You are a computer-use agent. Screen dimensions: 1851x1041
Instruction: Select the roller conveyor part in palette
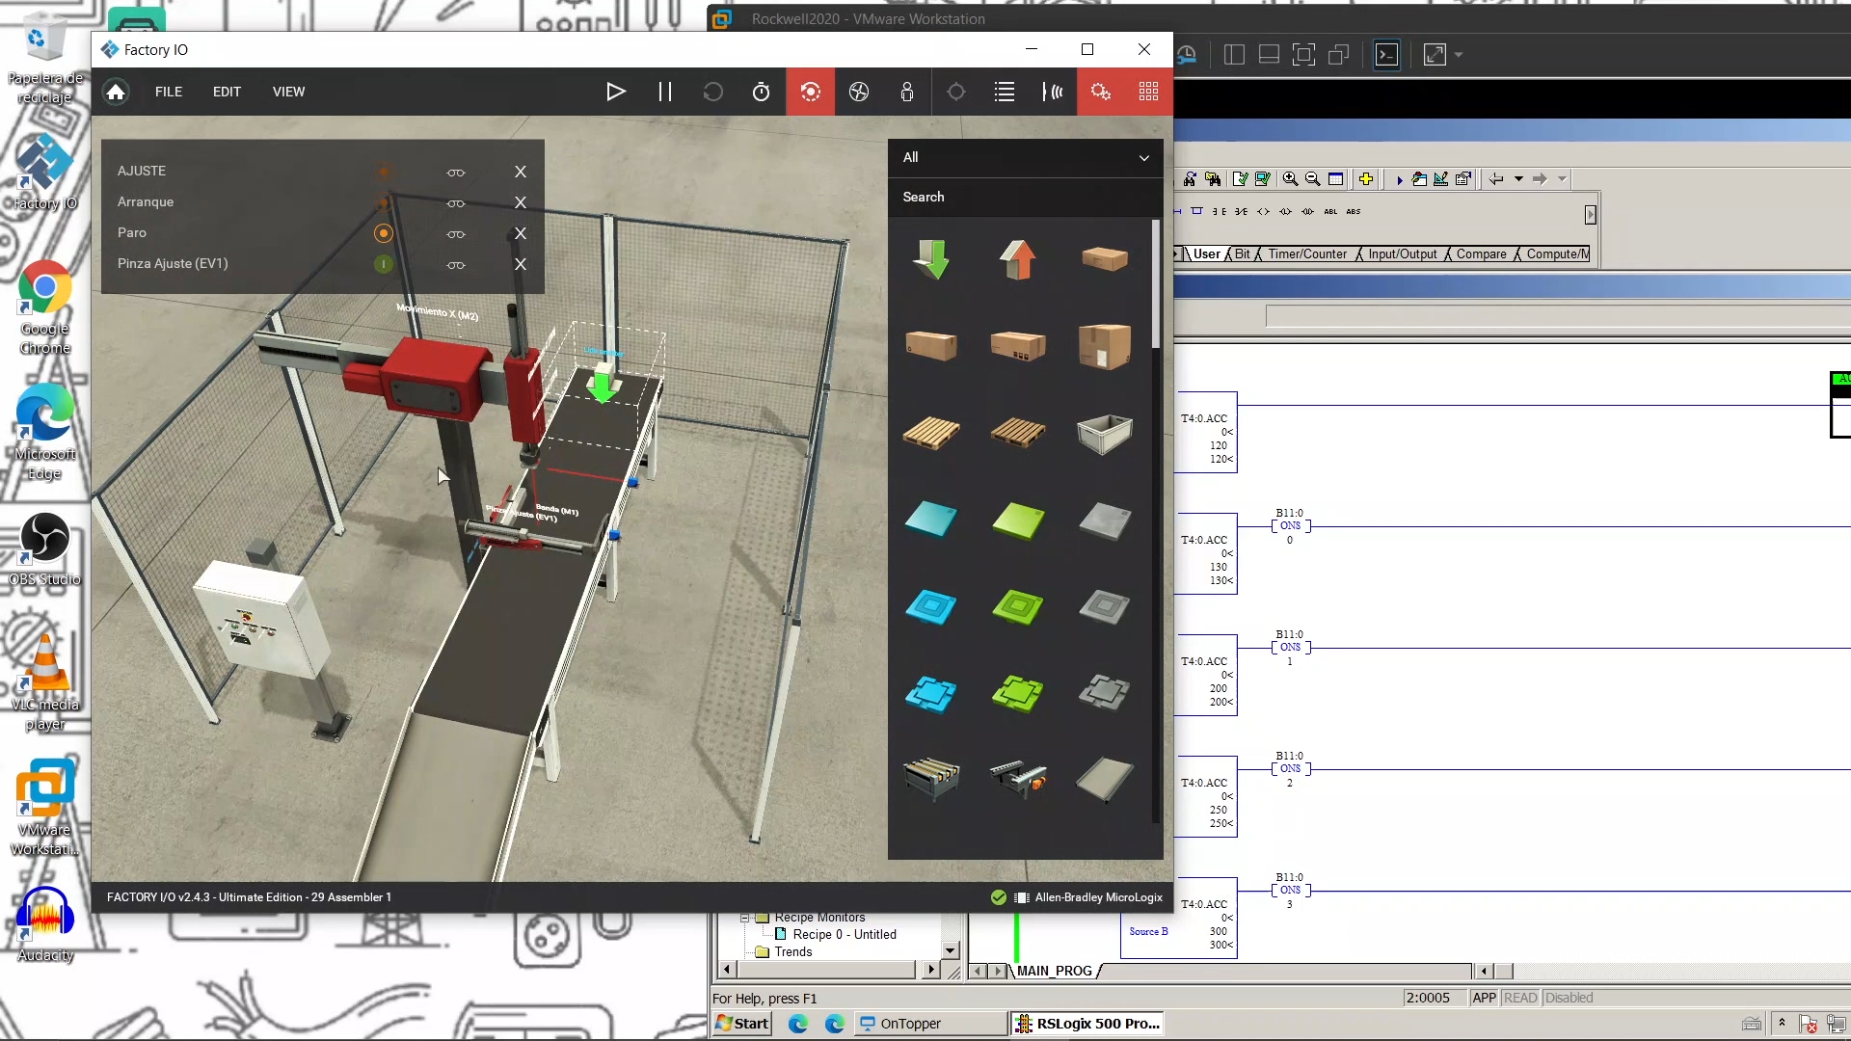[x=931, y=778]
